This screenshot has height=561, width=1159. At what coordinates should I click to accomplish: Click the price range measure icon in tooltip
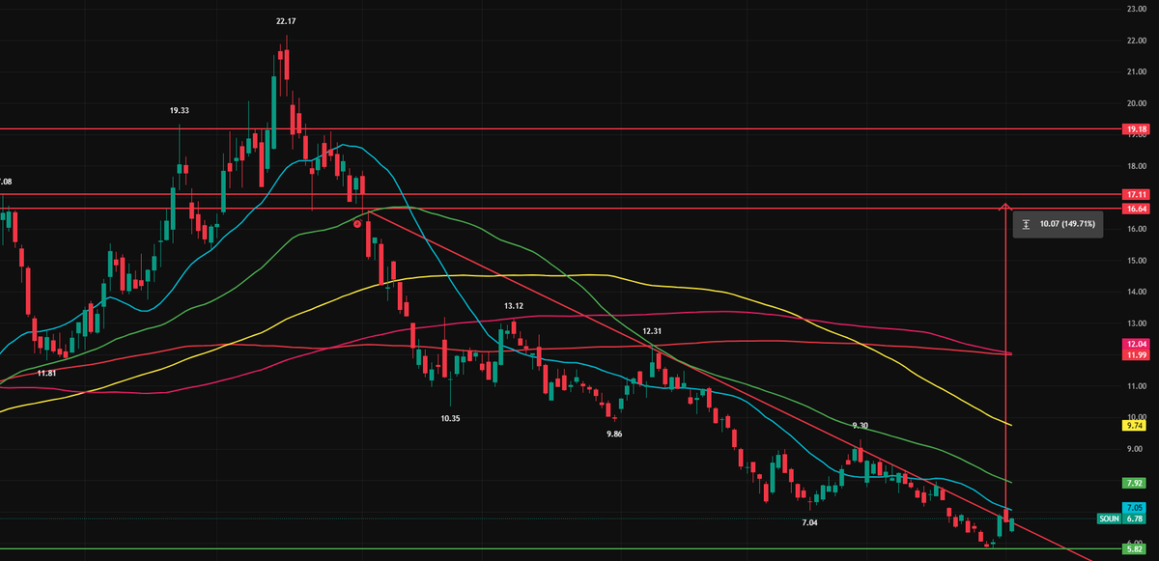(1026, 224)
